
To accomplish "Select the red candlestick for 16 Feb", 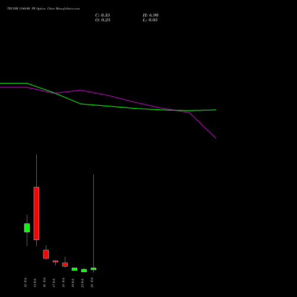I will [x=46, y=254].
